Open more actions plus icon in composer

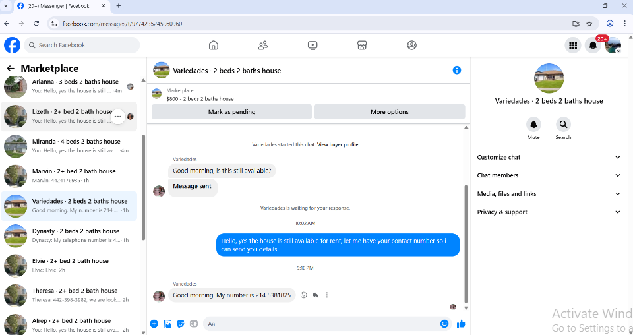(154, 324)
